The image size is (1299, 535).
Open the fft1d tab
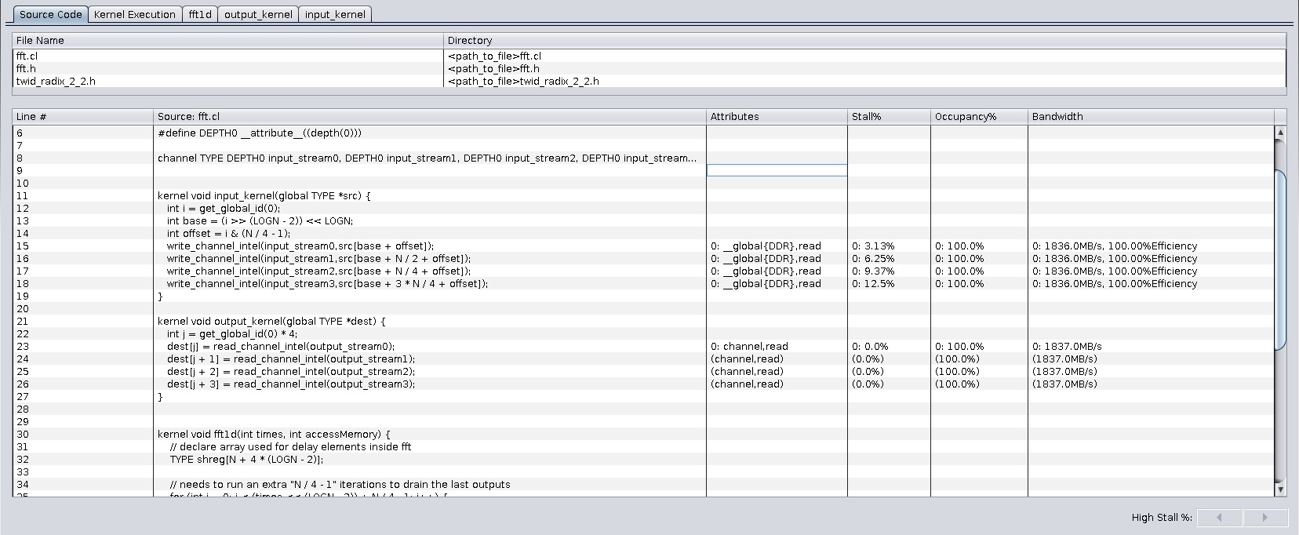(200, 14)
